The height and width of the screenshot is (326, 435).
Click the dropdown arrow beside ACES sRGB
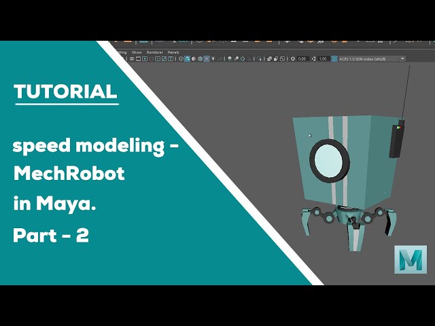click(x=402, y=59)
